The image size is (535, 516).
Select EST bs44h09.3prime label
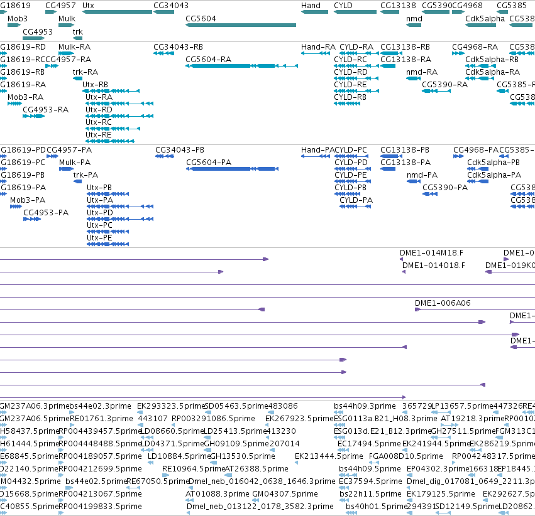365,406
